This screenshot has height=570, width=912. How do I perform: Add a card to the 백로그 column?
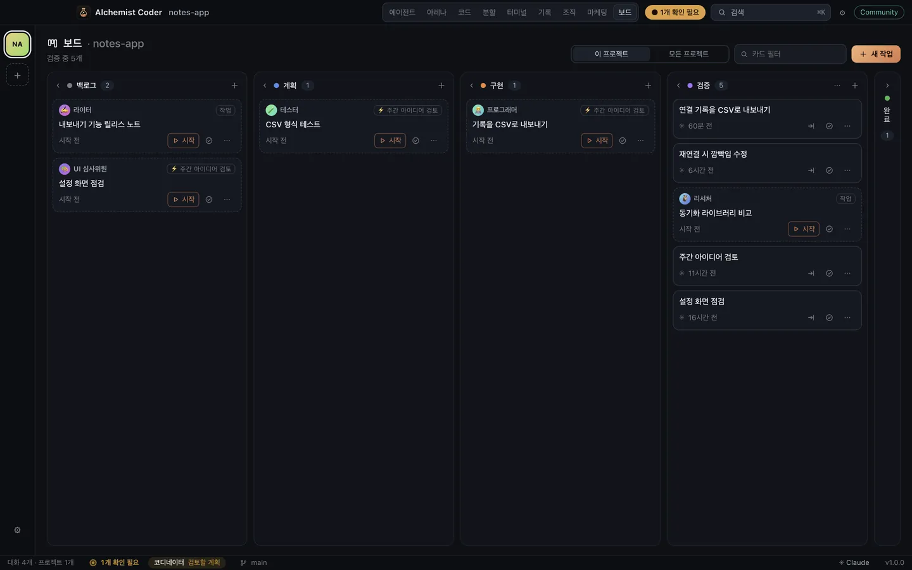(x=234, y=85)
